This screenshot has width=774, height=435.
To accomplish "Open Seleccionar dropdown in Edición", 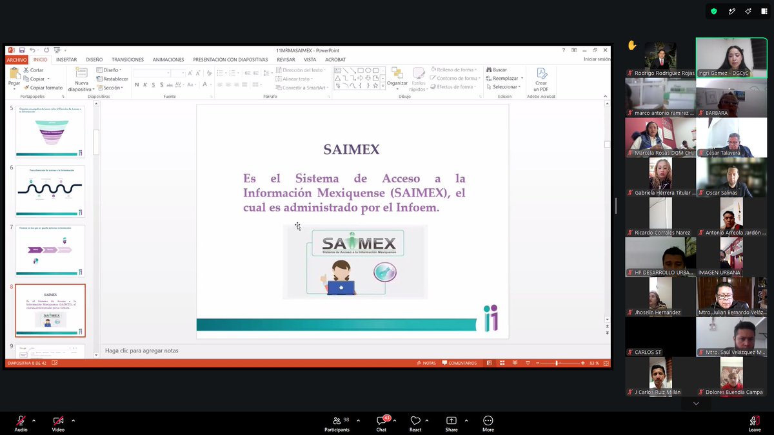I will 503,86.
